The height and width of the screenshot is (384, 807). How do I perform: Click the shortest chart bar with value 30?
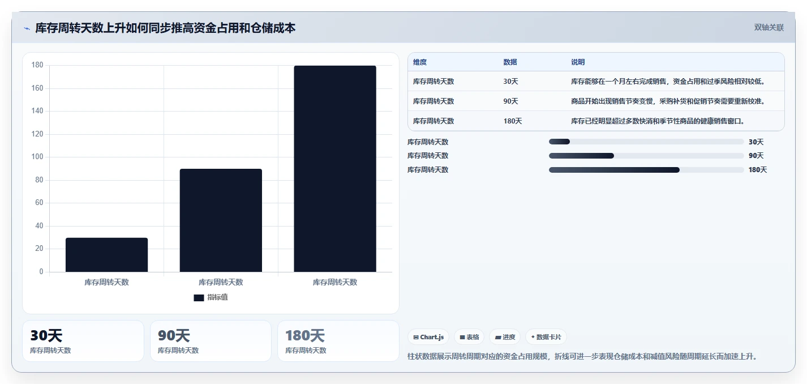[x=106, y=255]
